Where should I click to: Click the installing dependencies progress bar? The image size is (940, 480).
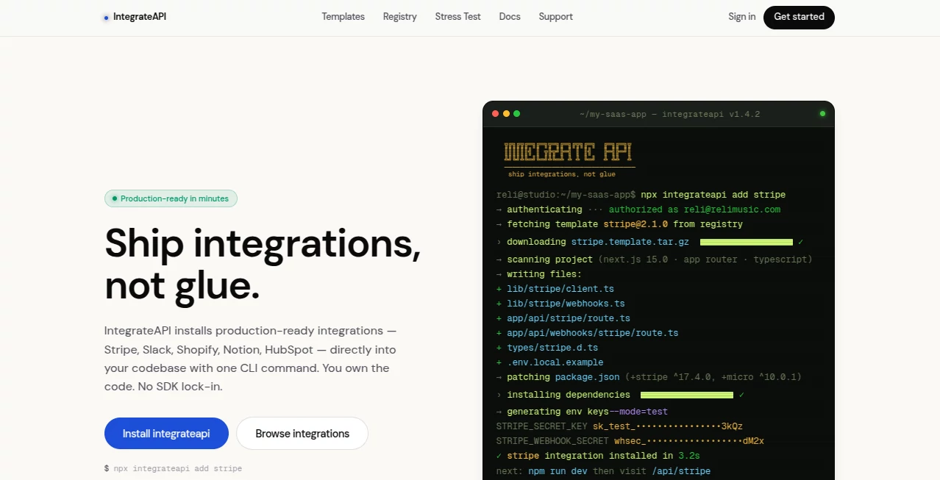pyautogui.click(x=687, y=395)
